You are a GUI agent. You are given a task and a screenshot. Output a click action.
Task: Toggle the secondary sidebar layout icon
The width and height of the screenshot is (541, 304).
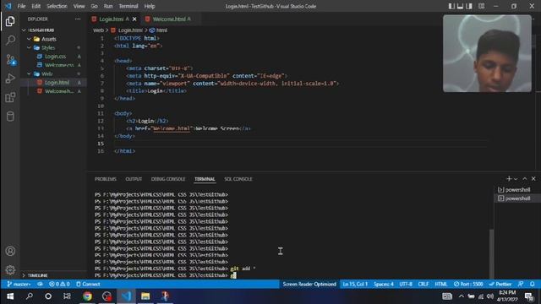coord(469,6)
